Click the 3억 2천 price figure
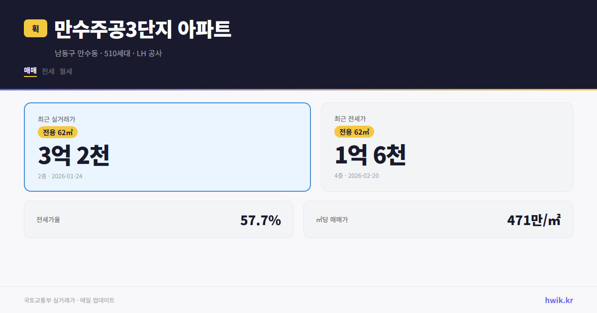 [74, 156]
